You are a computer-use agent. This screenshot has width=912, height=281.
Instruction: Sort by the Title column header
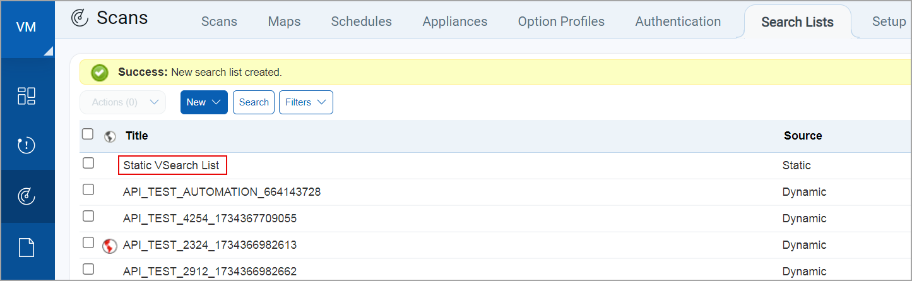pos(137,136)
